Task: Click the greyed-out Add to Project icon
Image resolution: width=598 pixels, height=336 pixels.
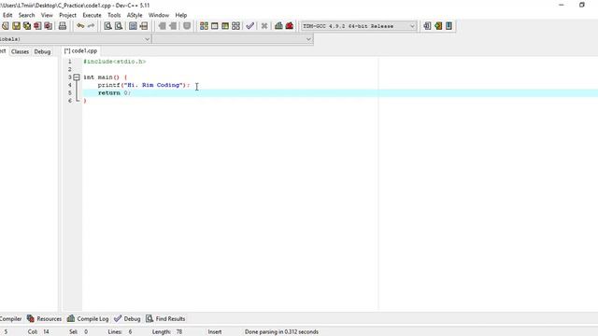Action: click(x=162, y=26)
